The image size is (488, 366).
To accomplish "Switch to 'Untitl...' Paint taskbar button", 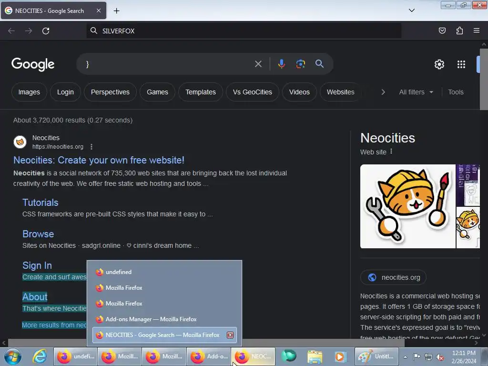I will (x=376, y=356).
